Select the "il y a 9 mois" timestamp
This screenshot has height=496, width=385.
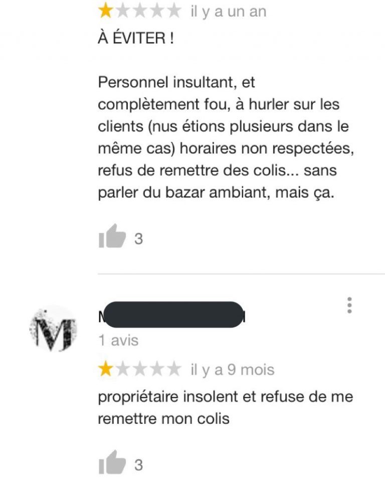(x=232, y=370)
